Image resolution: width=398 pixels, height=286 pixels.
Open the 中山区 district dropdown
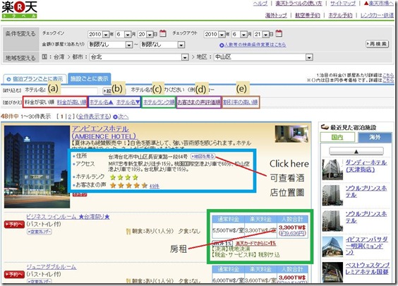(309, 57)
